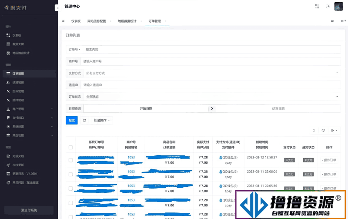Viewport: 348px width, 219px height.
Task: Expand the 商户管理 sidebar submenu
Action: point(29,109)
